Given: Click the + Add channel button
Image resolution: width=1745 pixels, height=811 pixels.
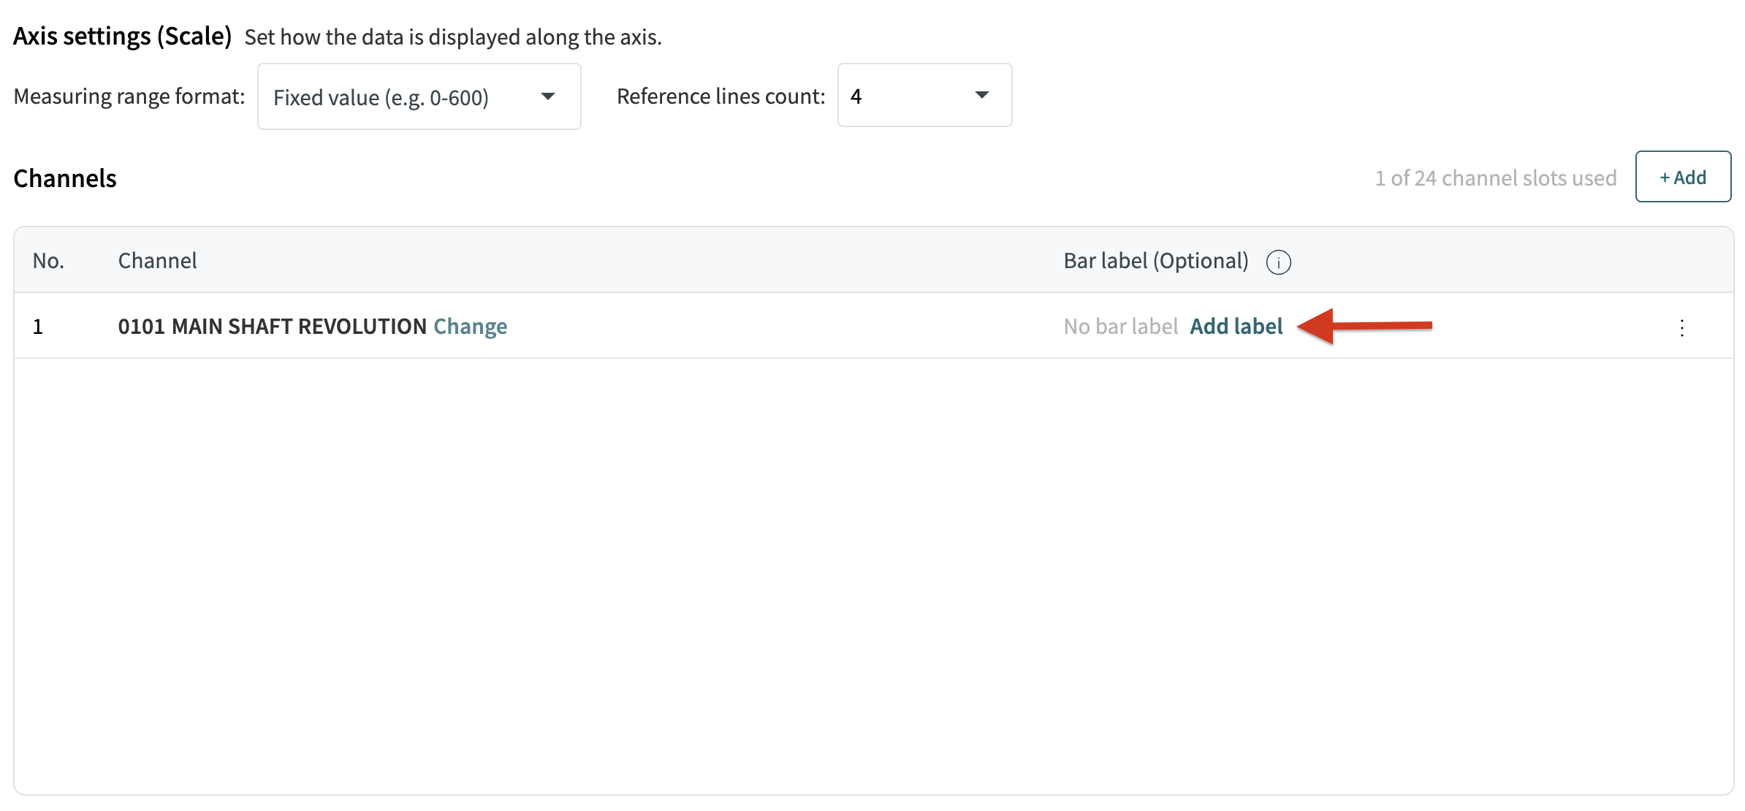Looking at the screenshot, I should 1683,177.
